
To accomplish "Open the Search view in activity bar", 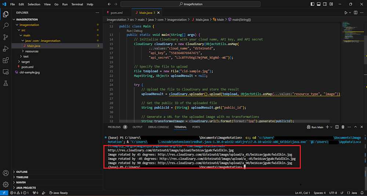I will tap(6, 26).
